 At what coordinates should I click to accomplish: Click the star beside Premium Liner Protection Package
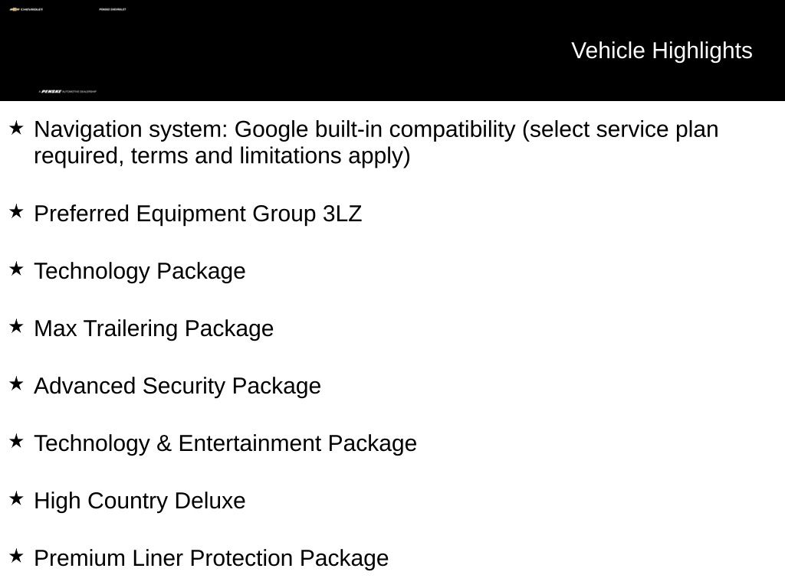(16, 556)
